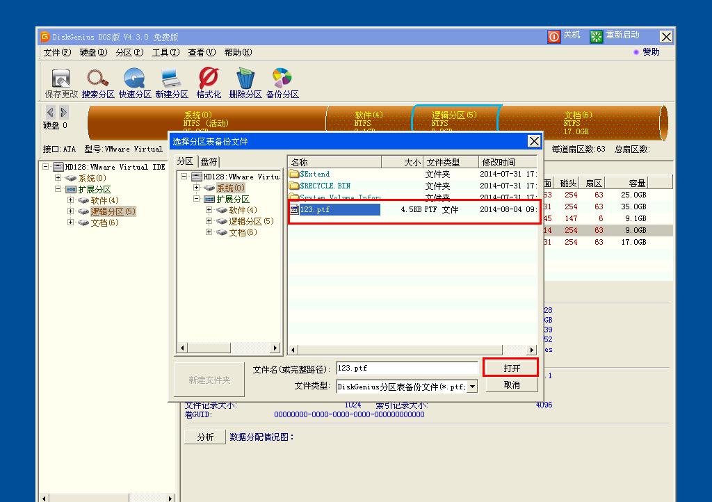Click the New Partition (新建分区) laptop icon
Viewport: 712px width, 502px height.
[x=171, y=78]
